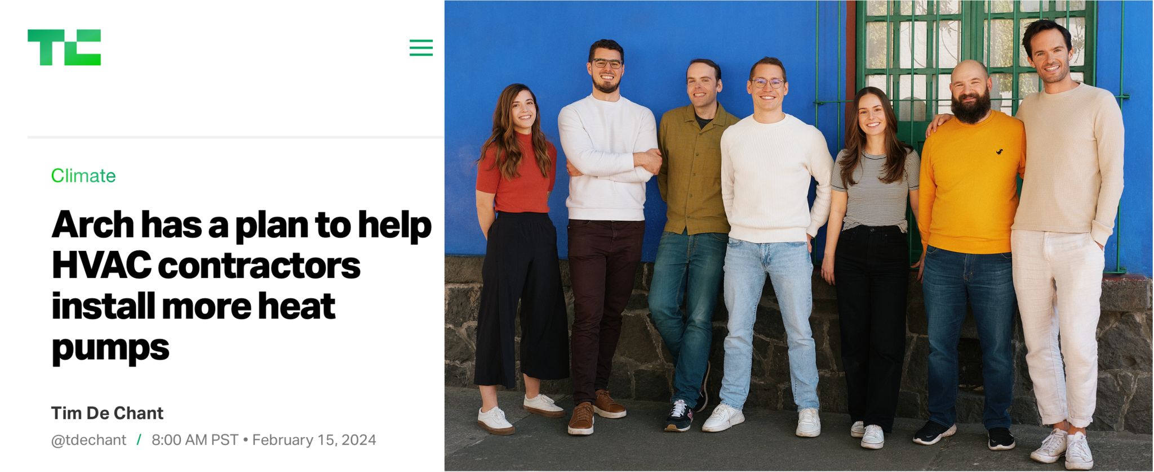Click the green slash separator after @tdechant
The image size is (1154, 472).
(139, 440)
